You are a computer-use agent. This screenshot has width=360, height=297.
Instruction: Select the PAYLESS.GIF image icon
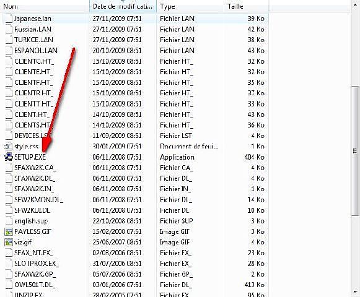(9, 231)
